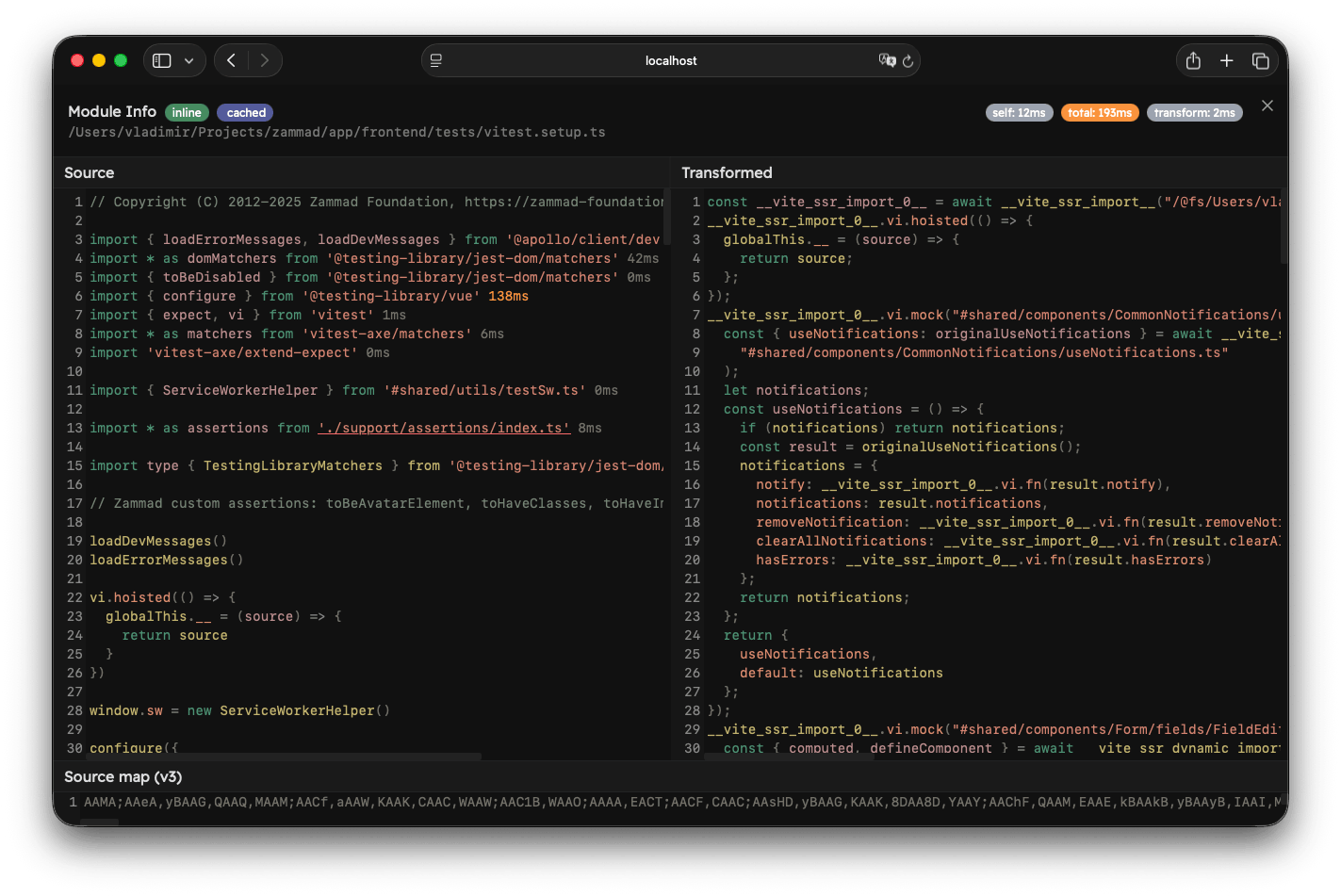Select the orange 'total: 193ms' timing badge
The width and height of the screenshot is (1341, 896).
point(1100,111)
